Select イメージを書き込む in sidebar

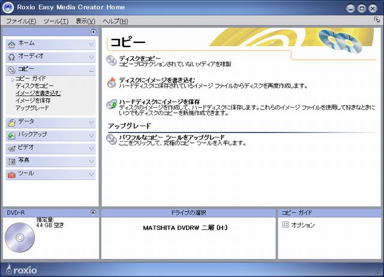point(38,93)
